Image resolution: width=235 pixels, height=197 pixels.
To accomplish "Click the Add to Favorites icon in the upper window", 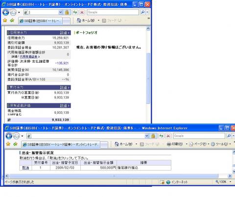I will 12,21.
